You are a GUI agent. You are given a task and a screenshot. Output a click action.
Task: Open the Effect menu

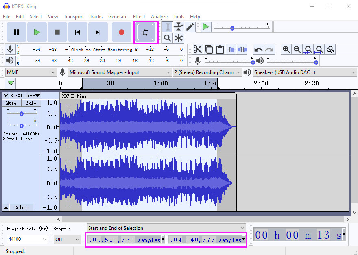[139, 17]
